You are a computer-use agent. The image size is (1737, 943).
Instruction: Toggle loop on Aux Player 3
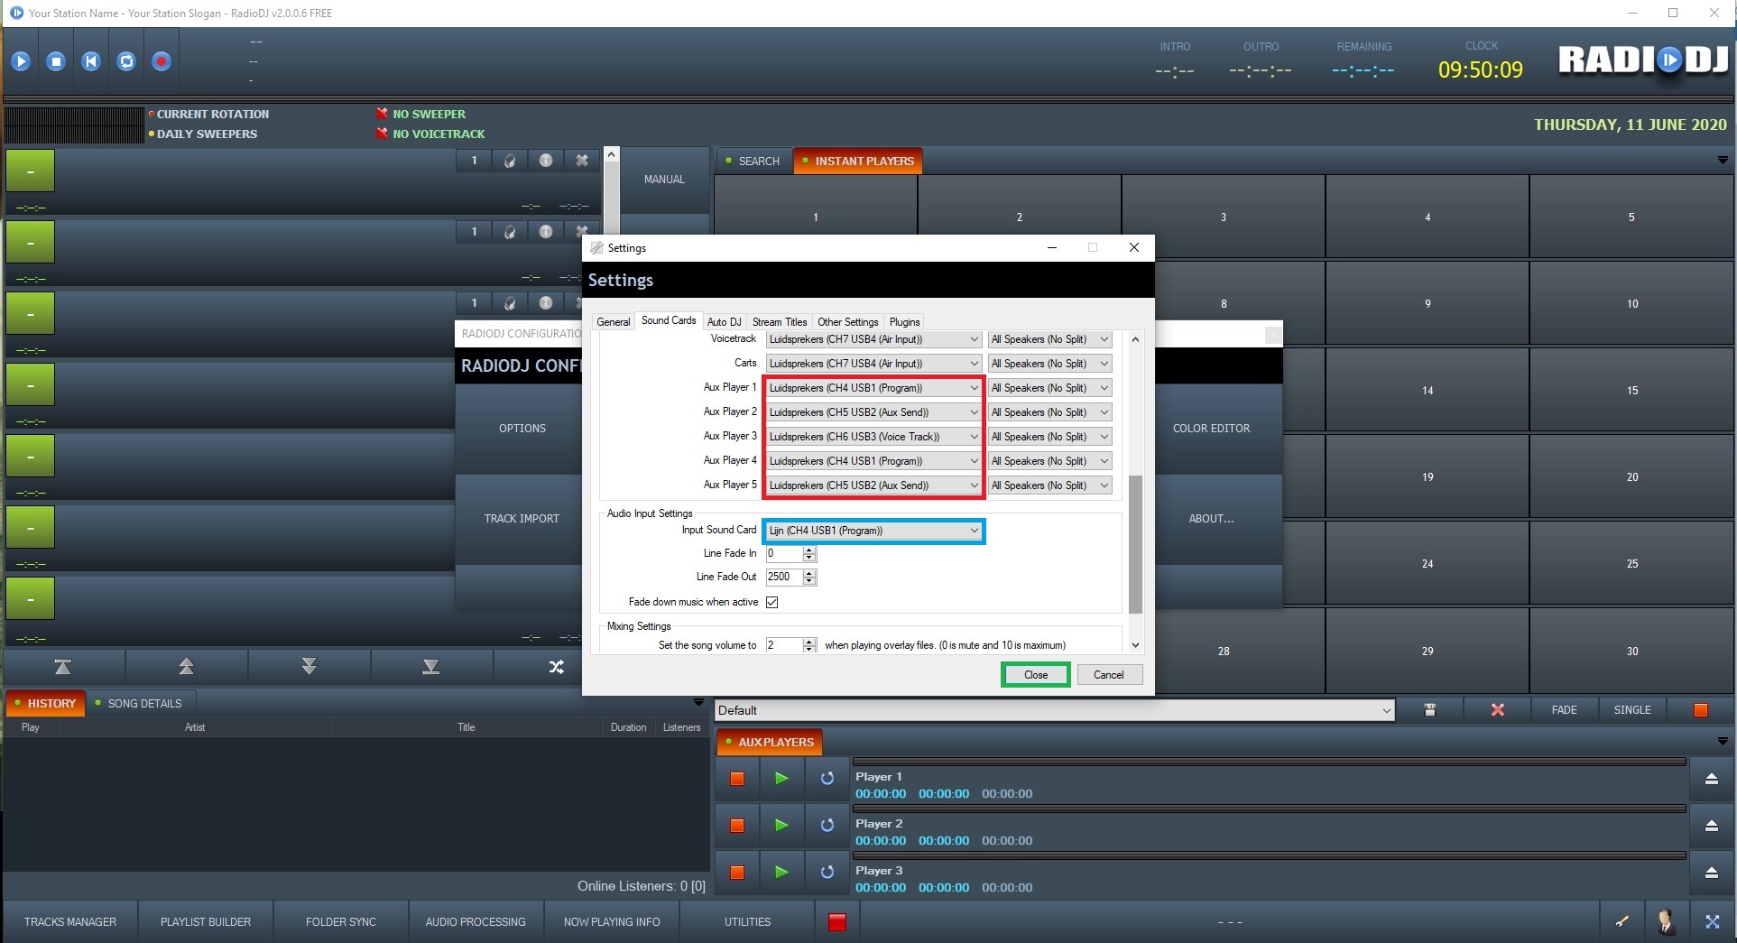pyautogui.click(x=827, y=872)
